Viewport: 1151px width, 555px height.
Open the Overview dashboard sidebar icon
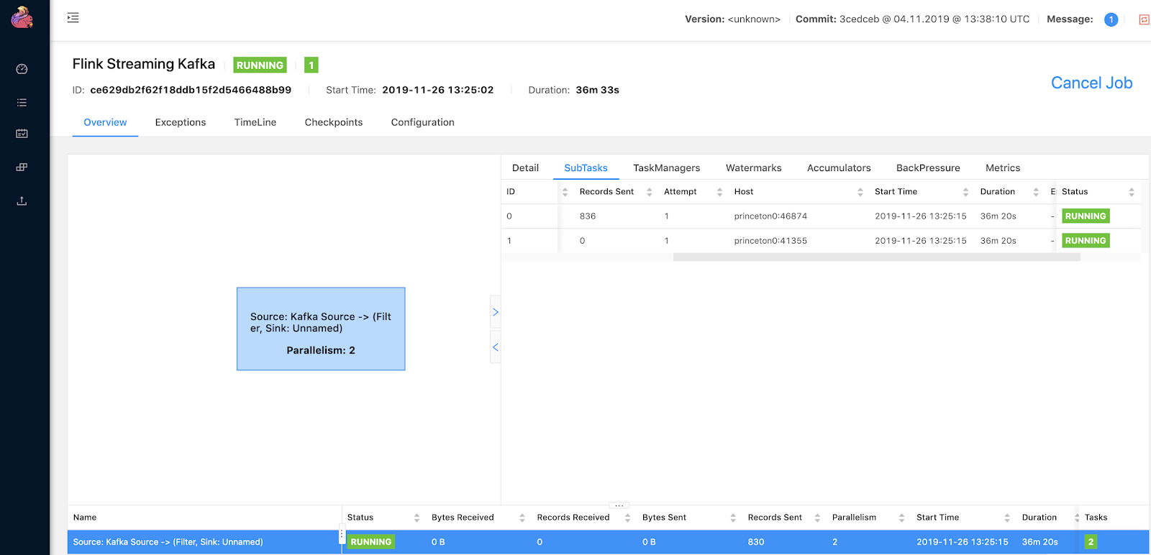22,69
